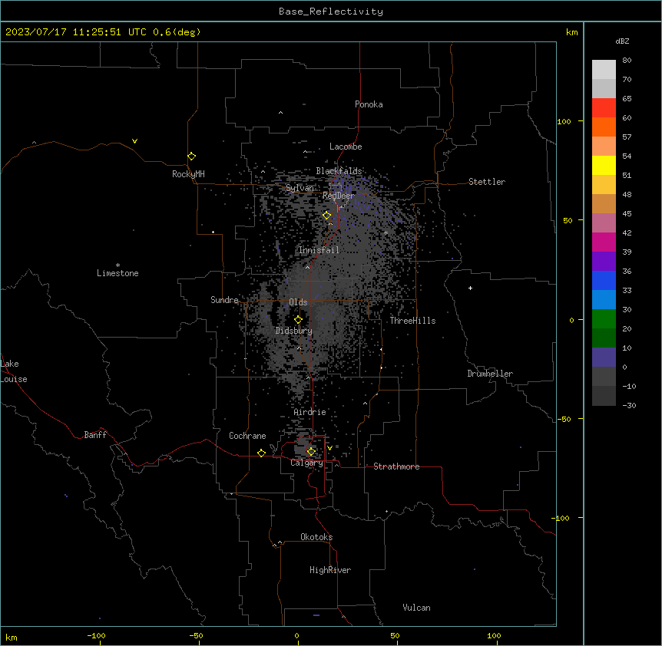Click the yellow marker at Calgary
The width and height of the screenshot is (662, 646).
311,452
